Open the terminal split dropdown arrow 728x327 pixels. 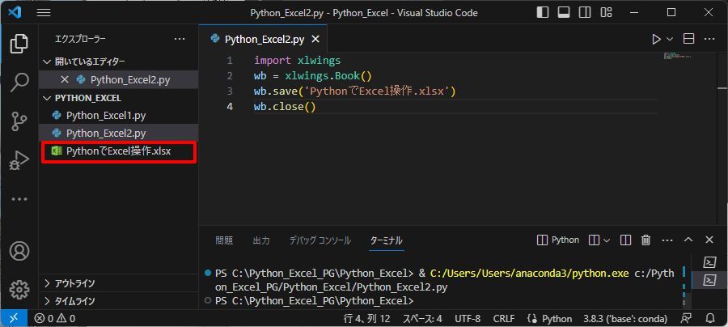click(x=607, y=240)
